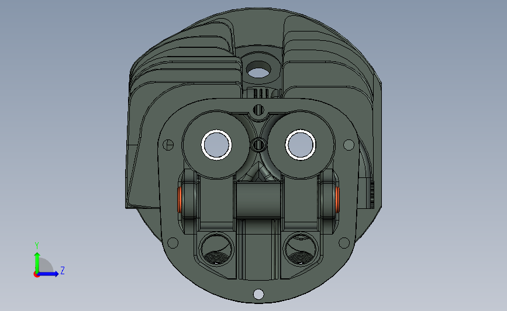The width and height of the screenshot is (507, 311).
Task: Select the right flange bolt hole beside the right bore
Action: tap(349, 145)
